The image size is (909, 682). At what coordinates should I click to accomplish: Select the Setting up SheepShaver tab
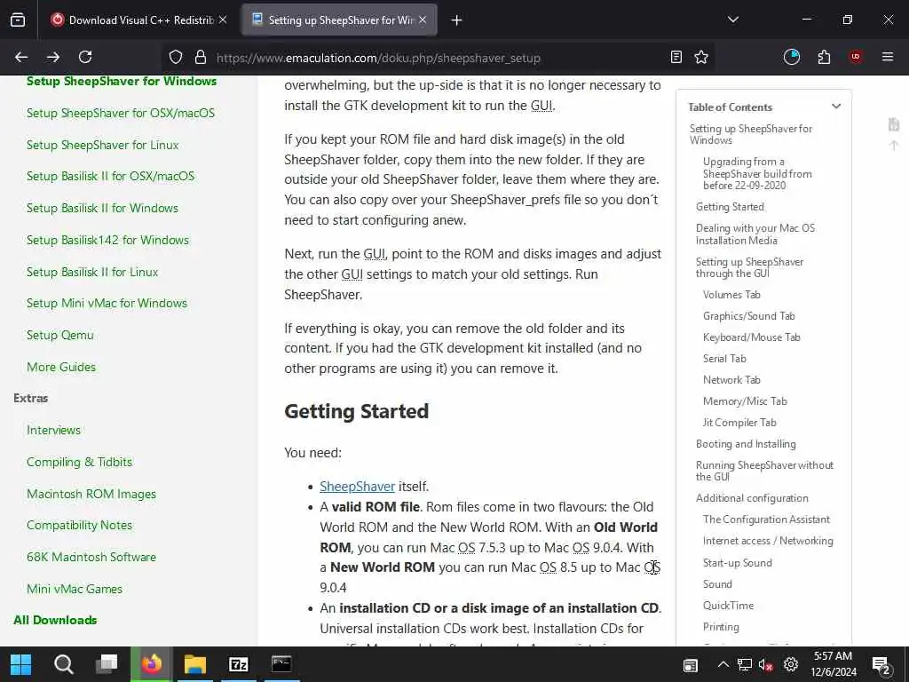[x=340, y=20]
